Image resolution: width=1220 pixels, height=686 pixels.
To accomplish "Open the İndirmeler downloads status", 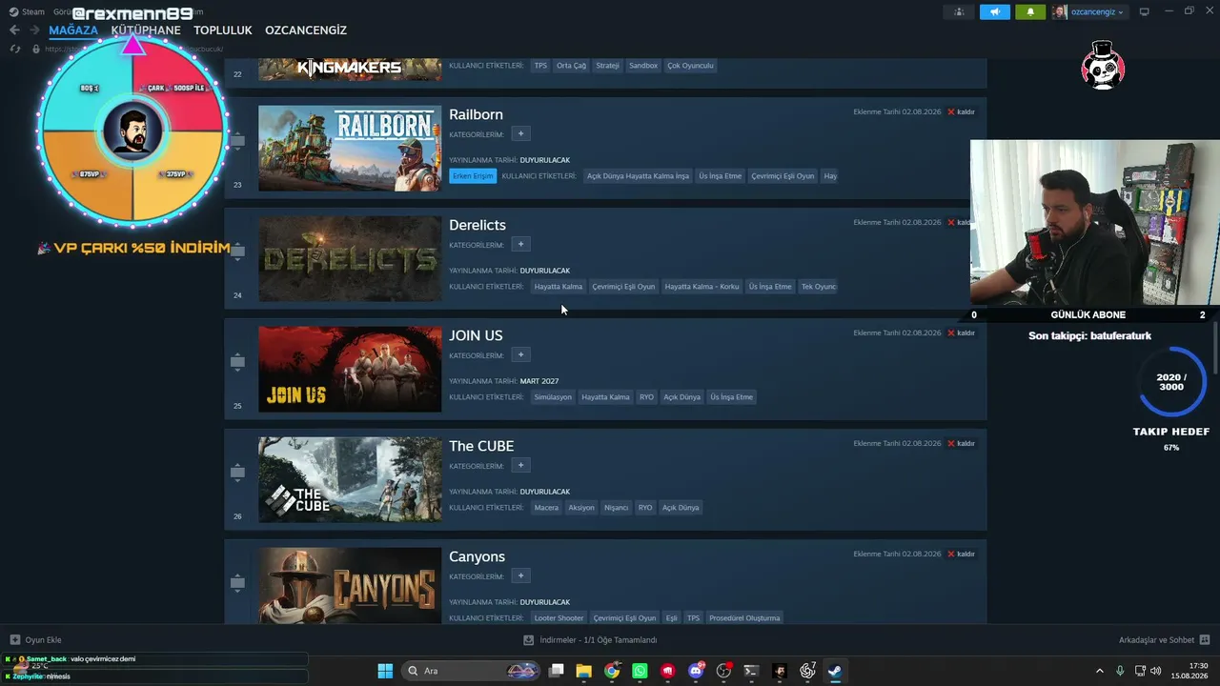I will 590,640.
